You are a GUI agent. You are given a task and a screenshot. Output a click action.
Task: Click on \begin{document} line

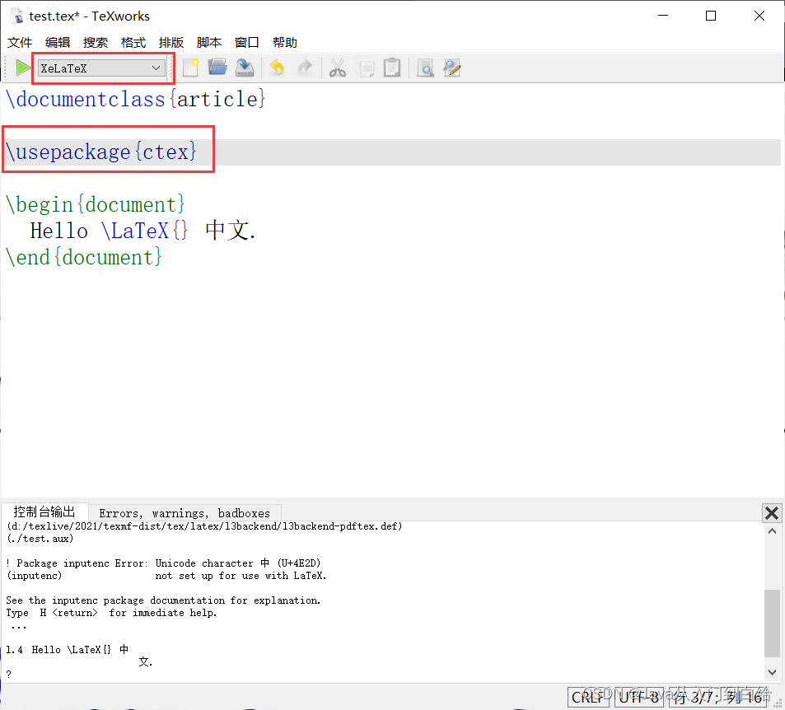pos(95,204)
